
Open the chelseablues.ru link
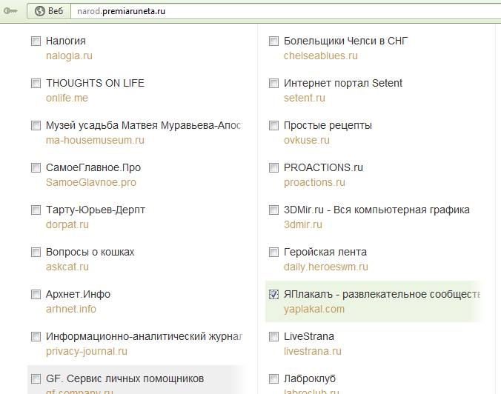[x=321, y=56]
